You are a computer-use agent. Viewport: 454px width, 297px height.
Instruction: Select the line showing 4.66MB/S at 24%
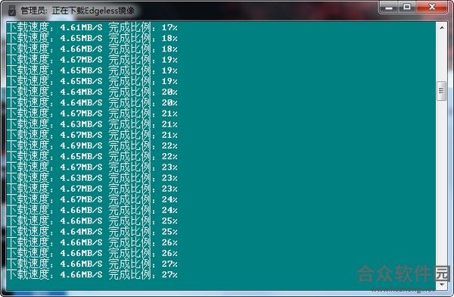click(x=92, y=210)
